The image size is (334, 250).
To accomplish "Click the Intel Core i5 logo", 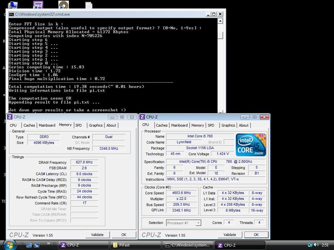I will (x=251, y=145).
